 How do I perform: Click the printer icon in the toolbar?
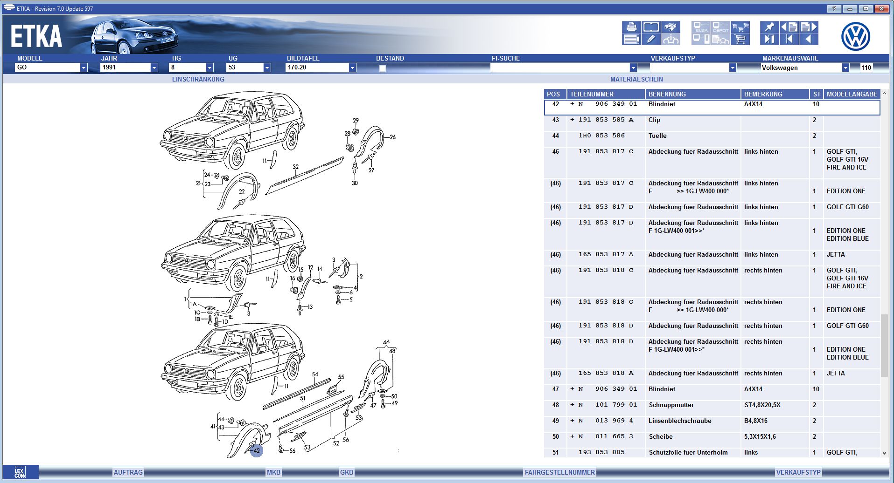(x=631, y=27)
